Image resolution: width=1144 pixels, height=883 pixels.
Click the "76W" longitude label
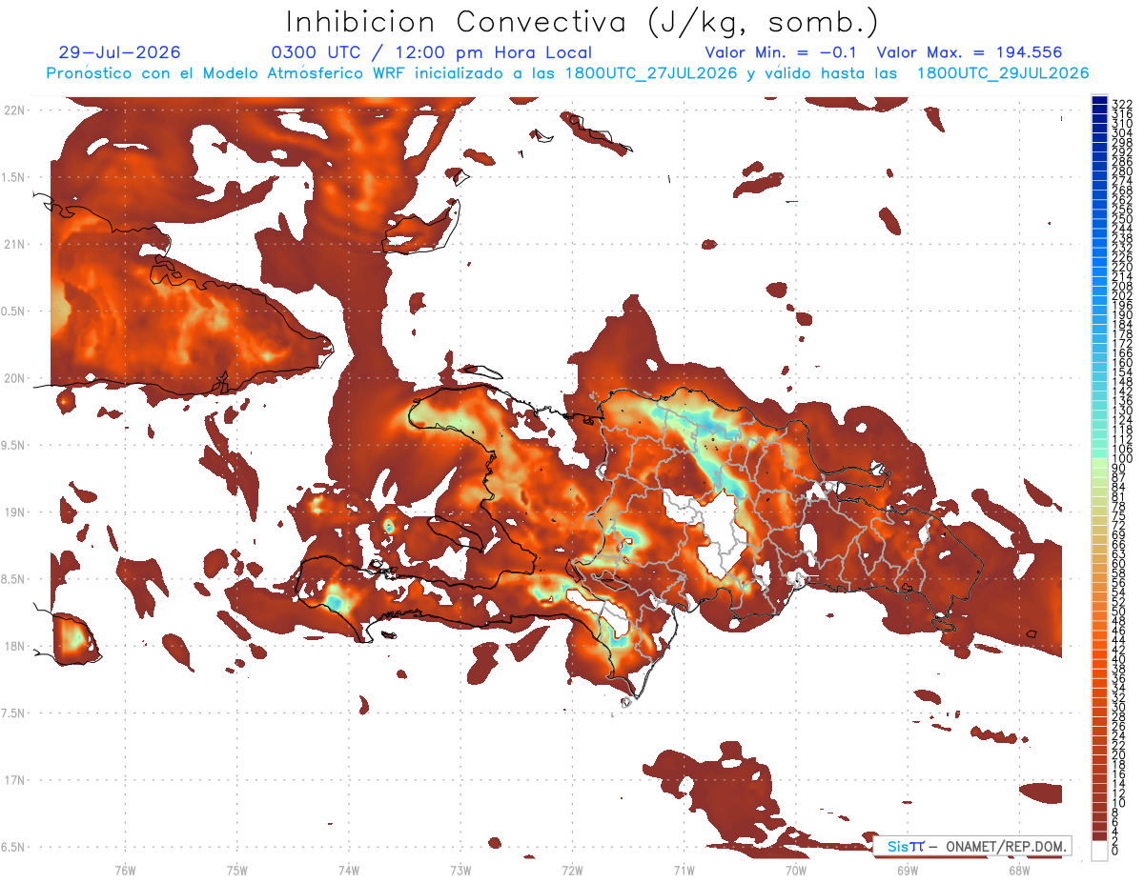(x=125, y=870)
